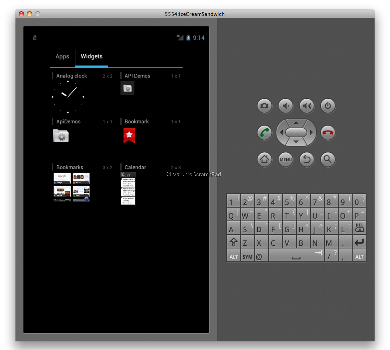
Task: Tap the 3G signal indicator
Action: tap(180, 37)
